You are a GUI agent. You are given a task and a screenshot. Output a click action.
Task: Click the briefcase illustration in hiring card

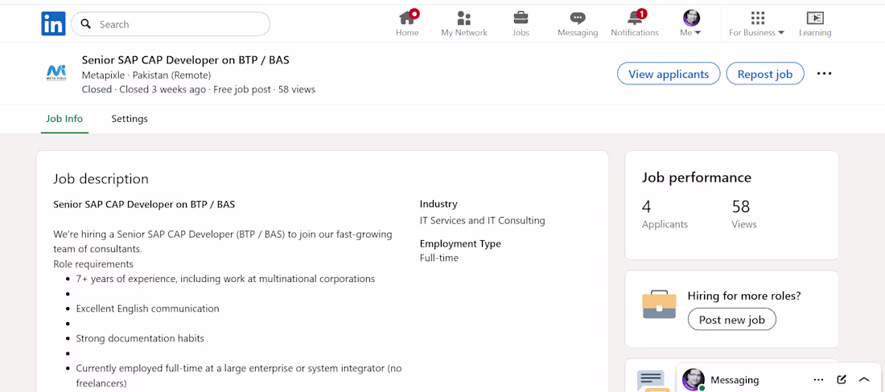659,304
